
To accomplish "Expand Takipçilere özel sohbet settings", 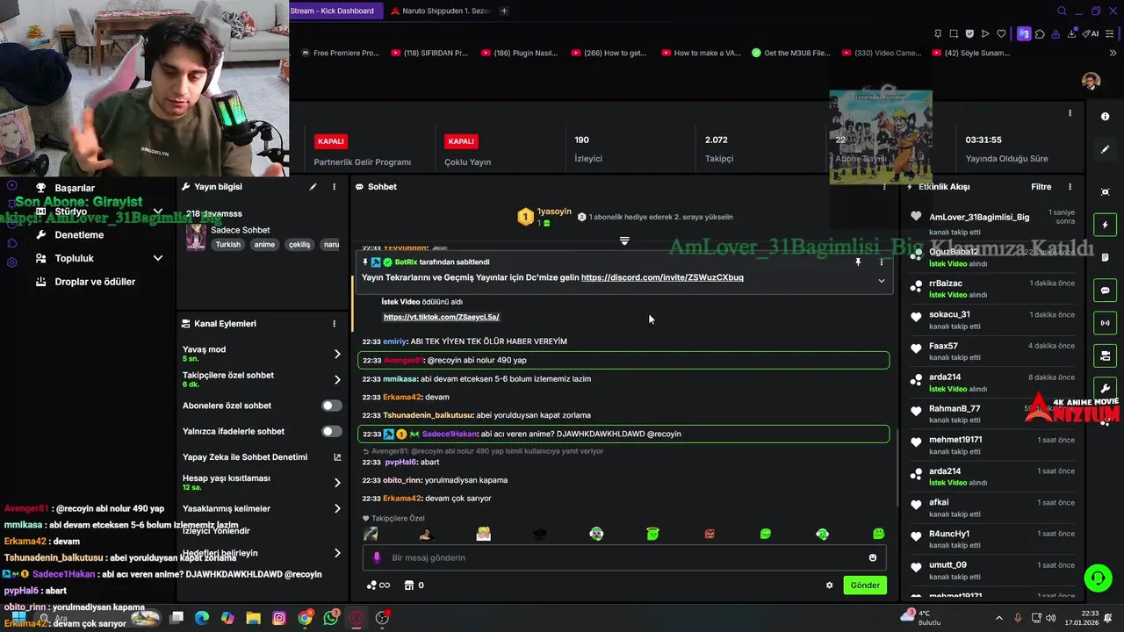I will tap(337, 380).
